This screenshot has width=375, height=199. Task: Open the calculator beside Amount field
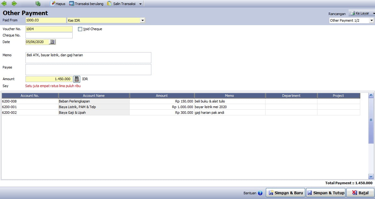click(76, 79)
